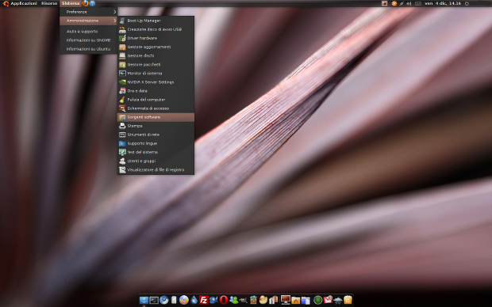Launch the disc burner icon in dock
The image size is (492, 307).
[x=184, y=300]
